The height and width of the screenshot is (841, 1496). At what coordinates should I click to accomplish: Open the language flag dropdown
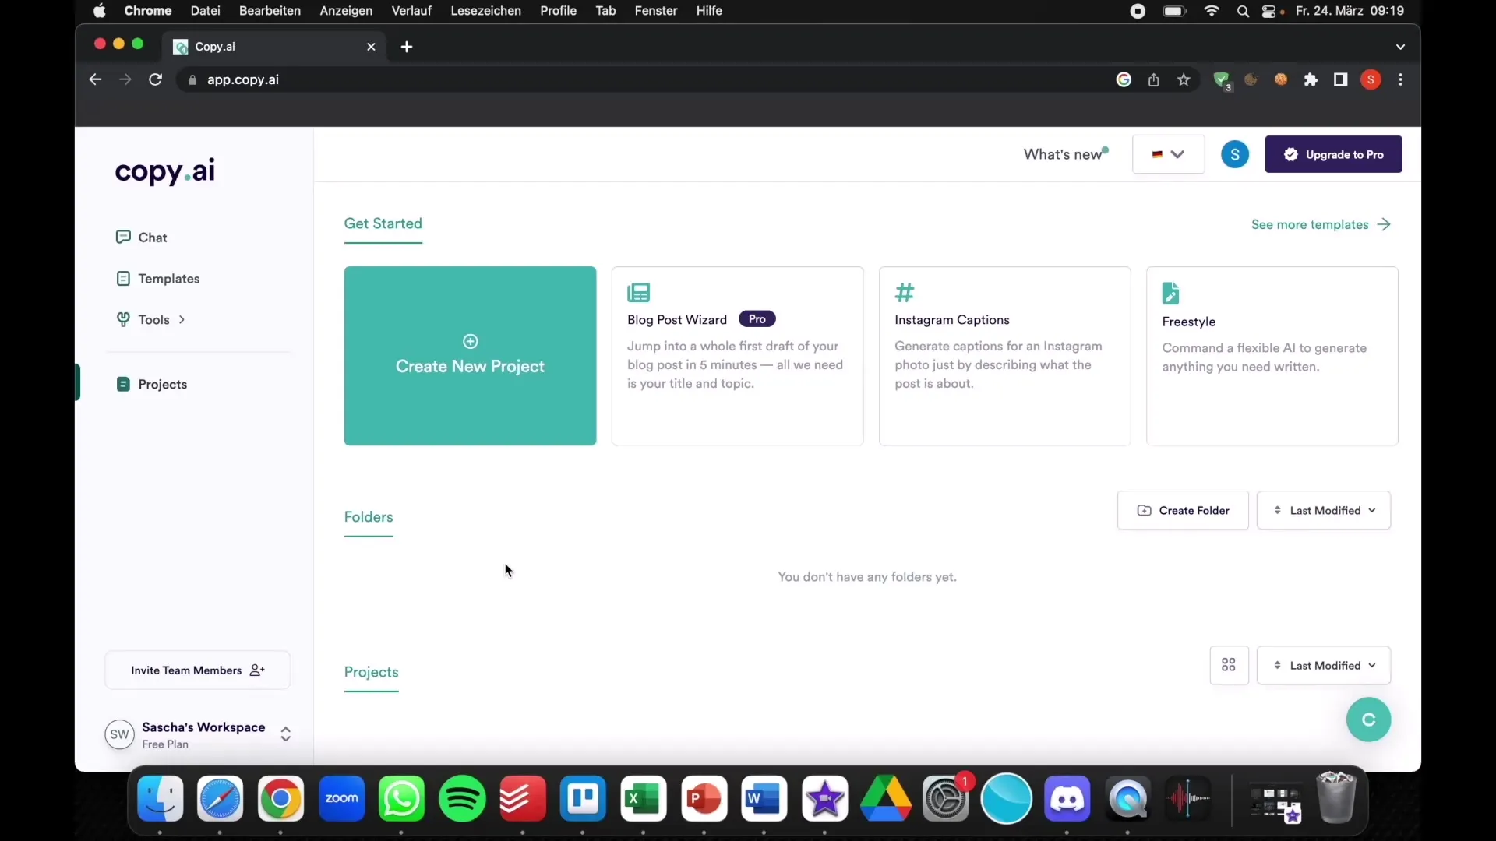point(1168,154)
